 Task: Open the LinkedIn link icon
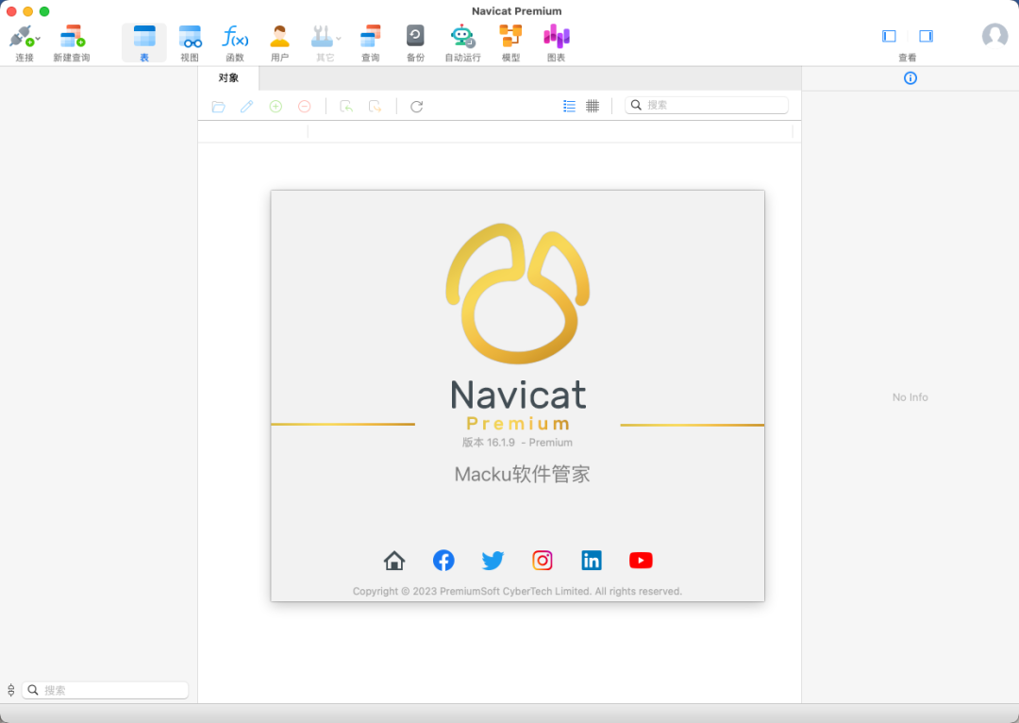[592, 561]
